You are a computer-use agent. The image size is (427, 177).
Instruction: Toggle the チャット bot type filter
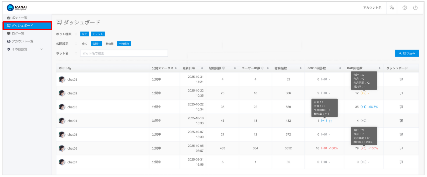click(x=97, y=34)
